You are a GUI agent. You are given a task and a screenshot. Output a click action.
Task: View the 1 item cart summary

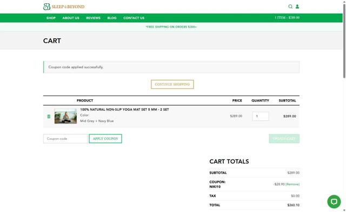tap(287, 18)
